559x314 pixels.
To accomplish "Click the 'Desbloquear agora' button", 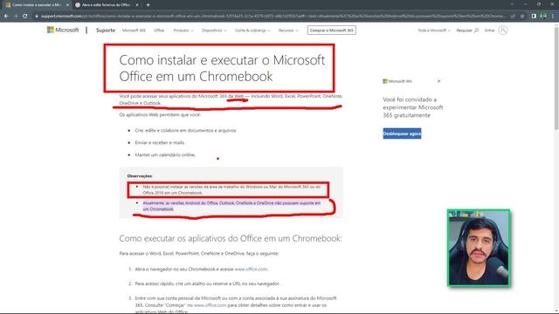I will (x=402, y=133).
